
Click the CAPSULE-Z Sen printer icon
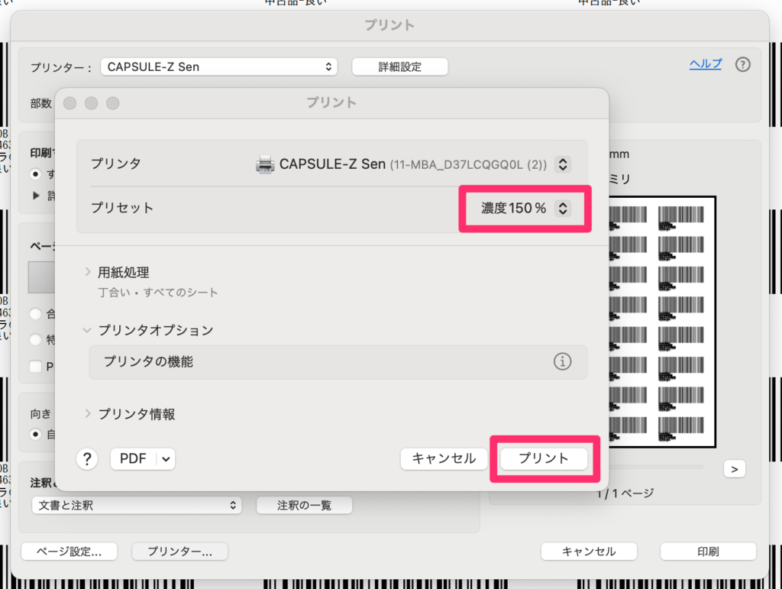[x=265, y=163]
